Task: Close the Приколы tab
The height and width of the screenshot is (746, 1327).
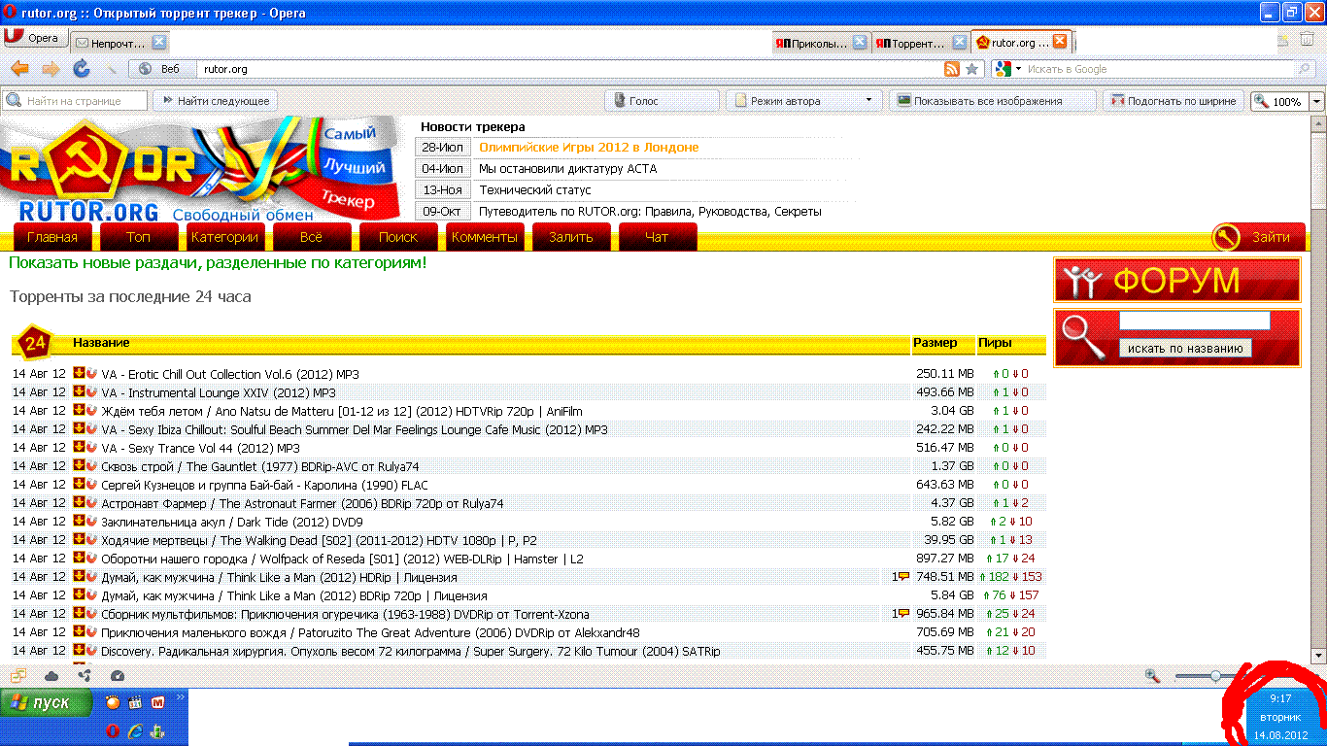Action: coord(860,42)
